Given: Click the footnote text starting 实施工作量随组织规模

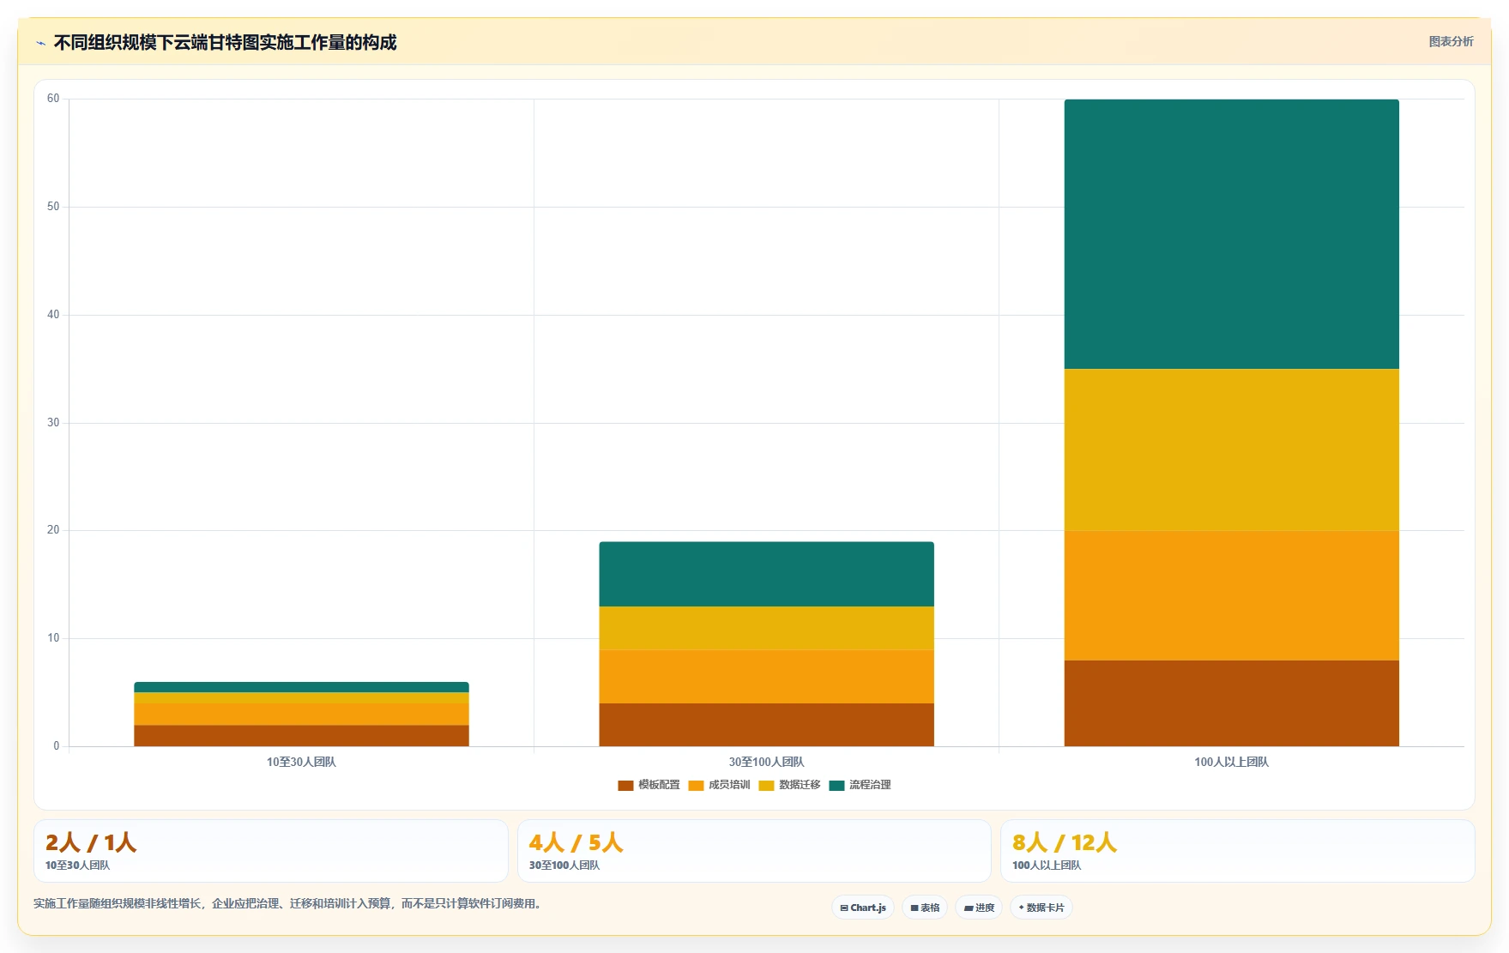Looking at the screenshot, I should [x=289, y=903].
